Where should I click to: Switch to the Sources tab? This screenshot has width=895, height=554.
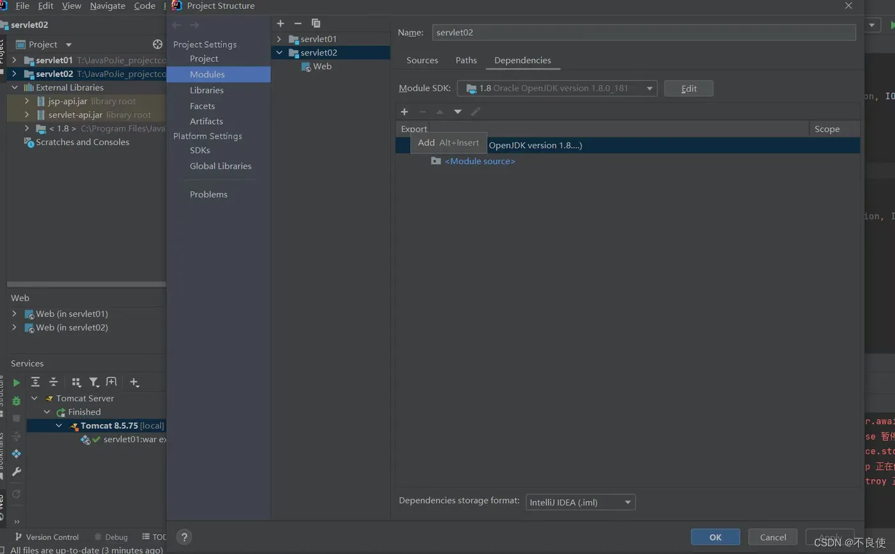422,60
